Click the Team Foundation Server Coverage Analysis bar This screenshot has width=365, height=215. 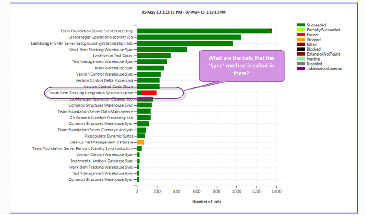click(x=142, y=130)
